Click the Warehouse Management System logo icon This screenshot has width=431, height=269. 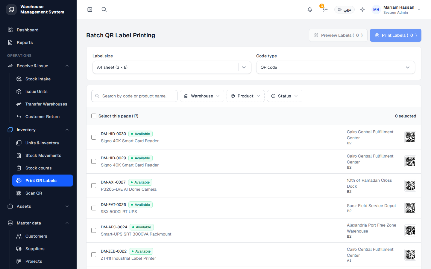11,10
